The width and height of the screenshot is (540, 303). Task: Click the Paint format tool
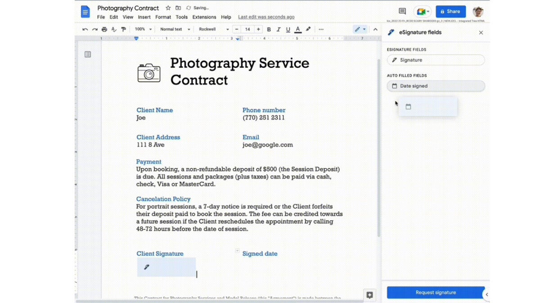pyautogui.click(x=123, y=29)
